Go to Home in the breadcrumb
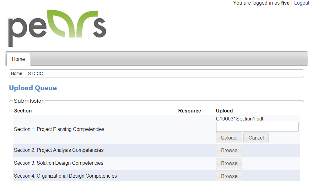Image resolution: width=321 pixels, height=181 pixels. tap(17, 74)
